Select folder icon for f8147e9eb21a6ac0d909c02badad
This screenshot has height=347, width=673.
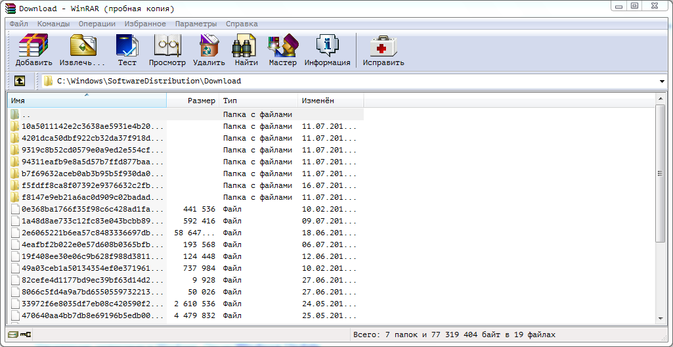(15, 198)
